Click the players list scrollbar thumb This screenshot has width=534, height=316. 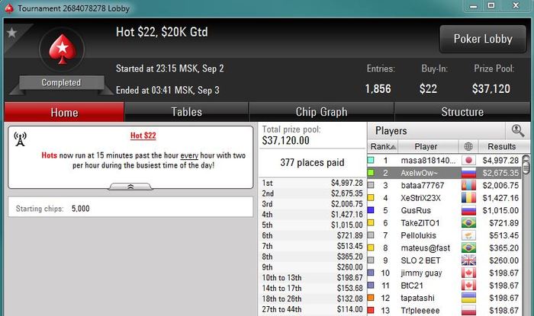click(526, 165)
